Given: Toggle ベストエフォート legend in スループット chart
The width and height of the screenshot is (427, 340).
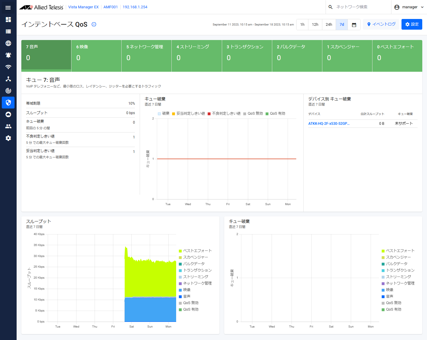Looking at the screenshot, I should coord(195,251).
